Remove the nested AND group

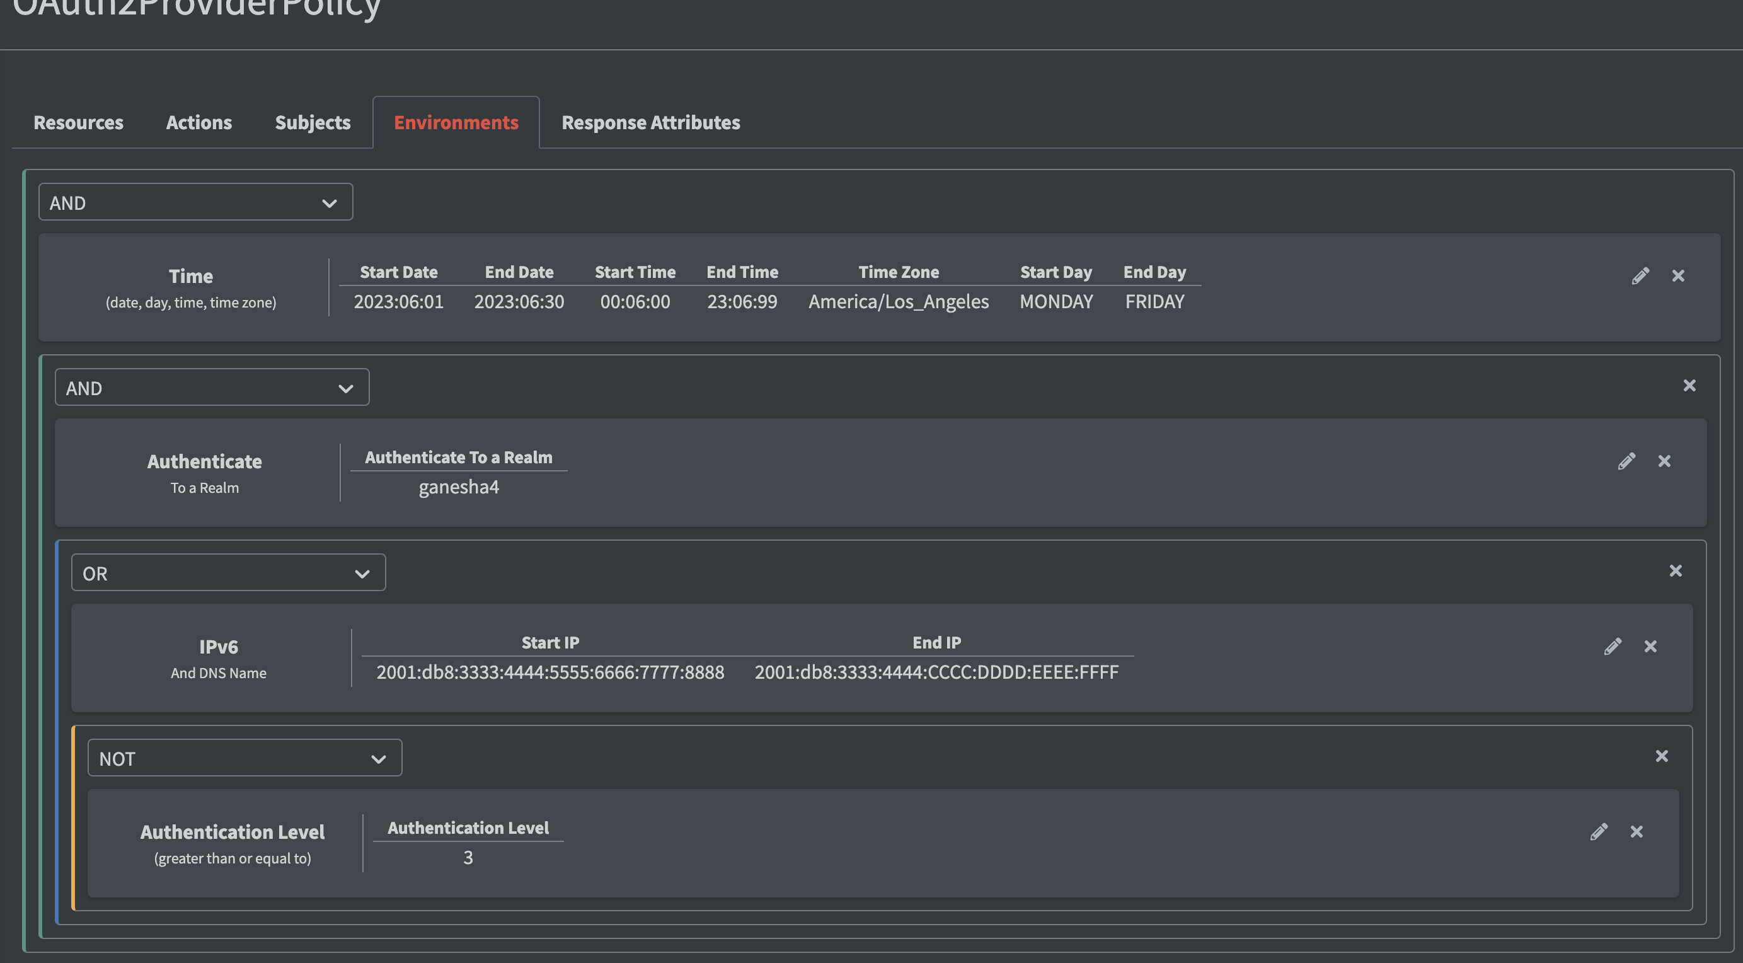pos(1689,386)
